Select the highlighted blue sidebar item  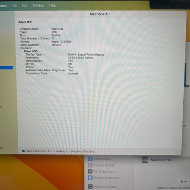pos(6,68)
